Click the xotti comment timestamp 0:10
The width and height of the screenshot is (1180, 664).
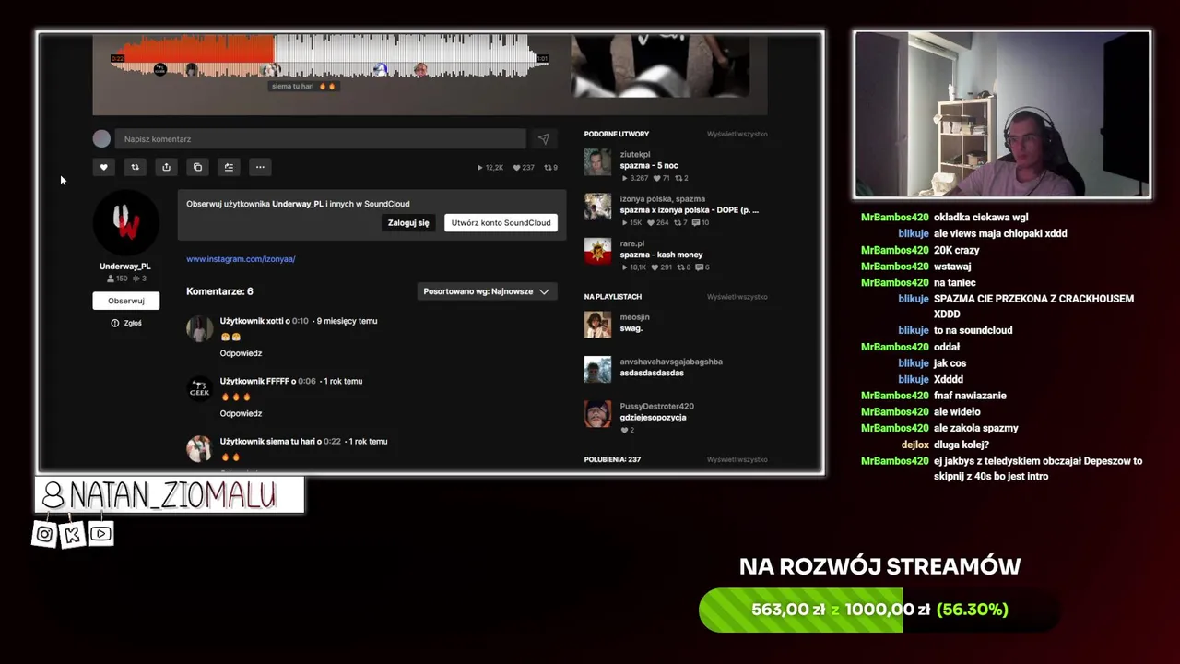pyautogui.click(x=301, y=321)
